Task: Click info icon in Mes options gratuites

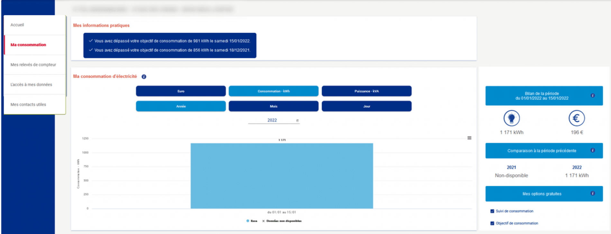Action: pyautogui.click(x=592, y=194)
